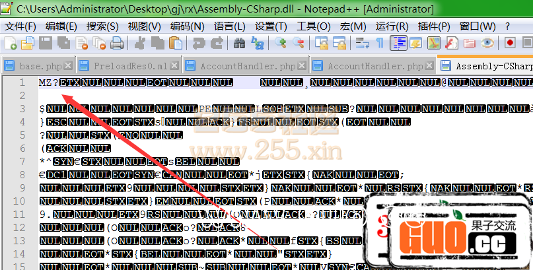This screenshot has height=270, width=533.
Task: Click the Print icon in toolbar
Action: click(x=117, y=44)
